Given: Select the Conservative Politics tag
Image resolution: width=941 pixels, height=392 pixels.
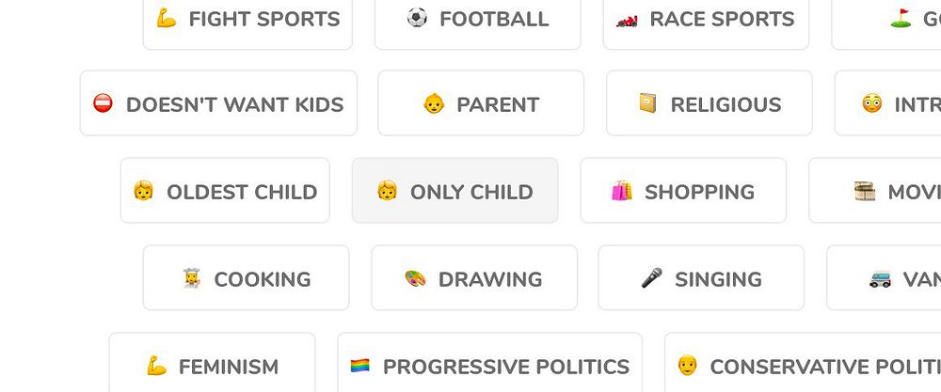Looking at the screenshot, I should [x=803, y=365].
